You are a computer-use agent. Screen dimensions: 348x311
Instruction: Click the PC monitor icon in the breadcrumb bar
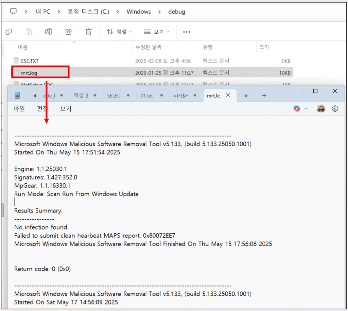pos(13,11)
